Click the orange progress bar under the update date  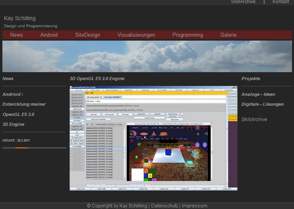coord(21,148)
